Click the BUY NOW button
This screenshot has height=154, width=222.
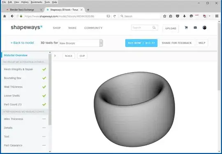[141, 43]
